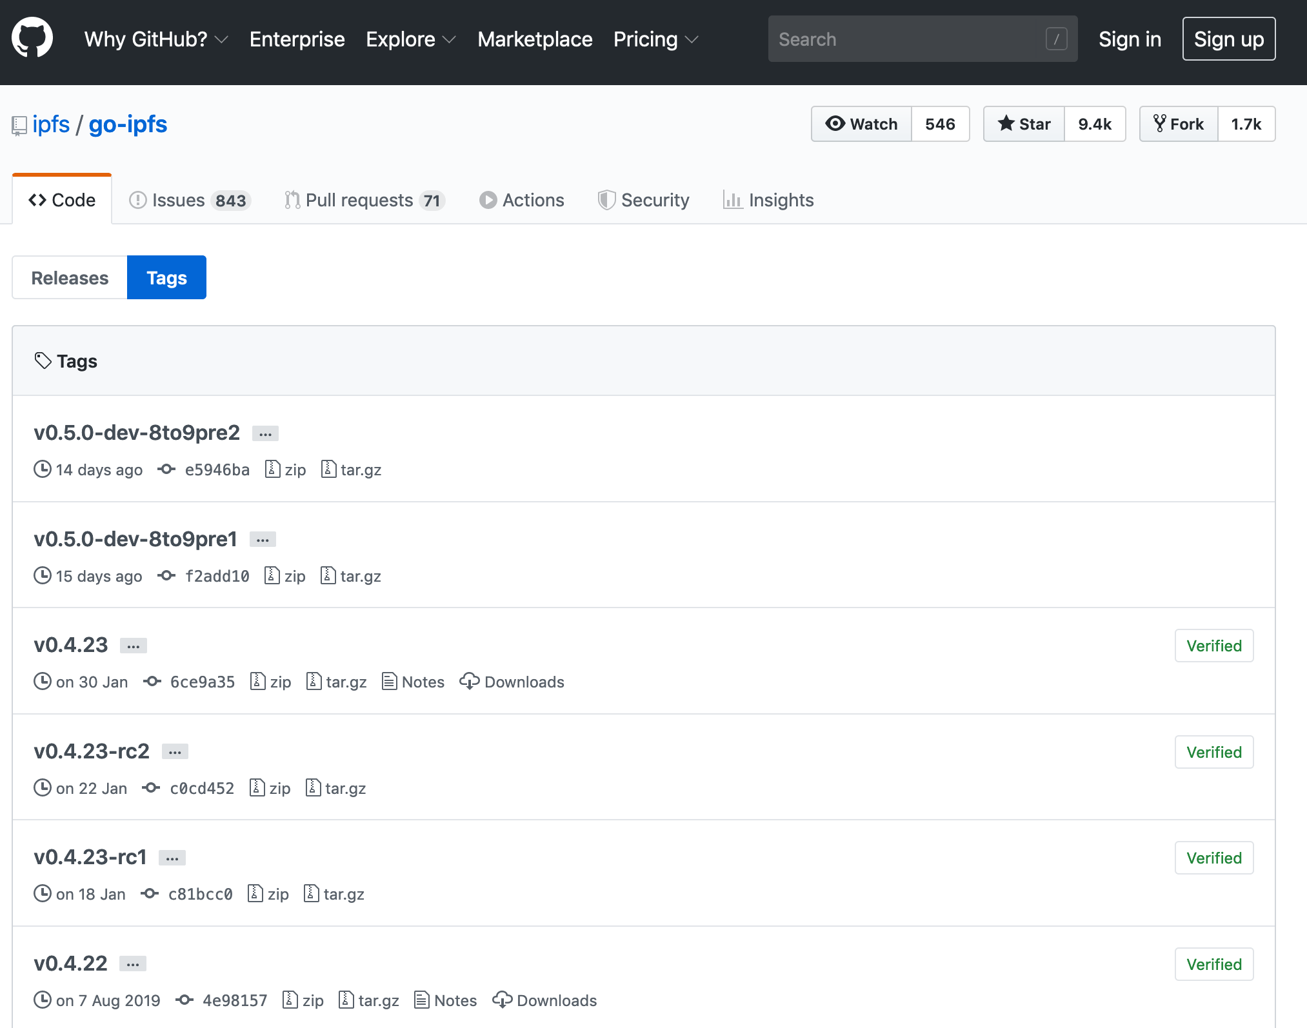
Task: Click the commit icon next to 6ce9a35
Action: pyautogui.click(x=152, y=681)
